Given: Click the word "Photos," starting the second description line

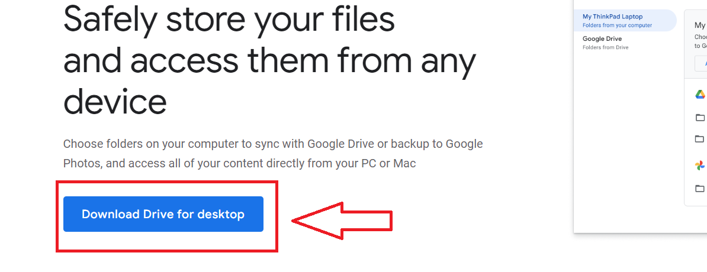Looking at the screenshot, I should click(x=81, y=163).
